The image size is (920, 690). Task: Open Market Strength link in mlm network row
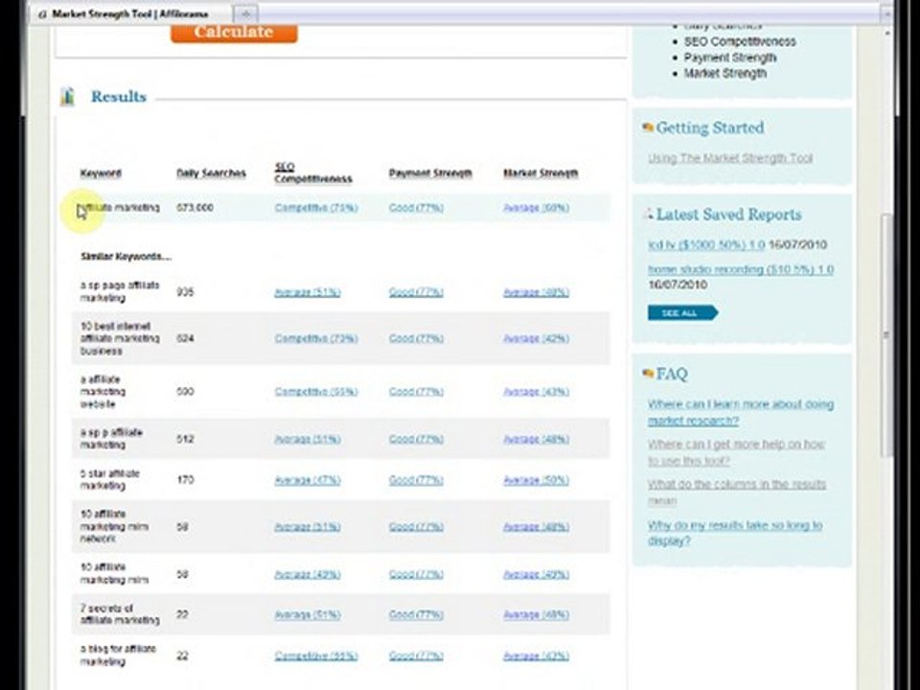tap(537, 527)
